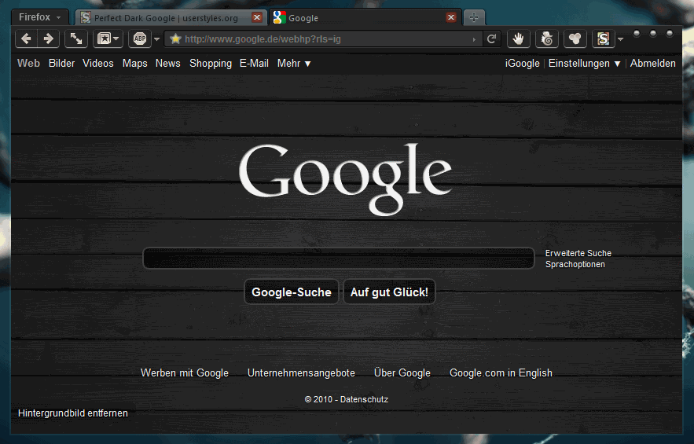Screen dimensions: 694x444
Task: Open Shopping in the Google navigation bar
Action: pos(211,64)
